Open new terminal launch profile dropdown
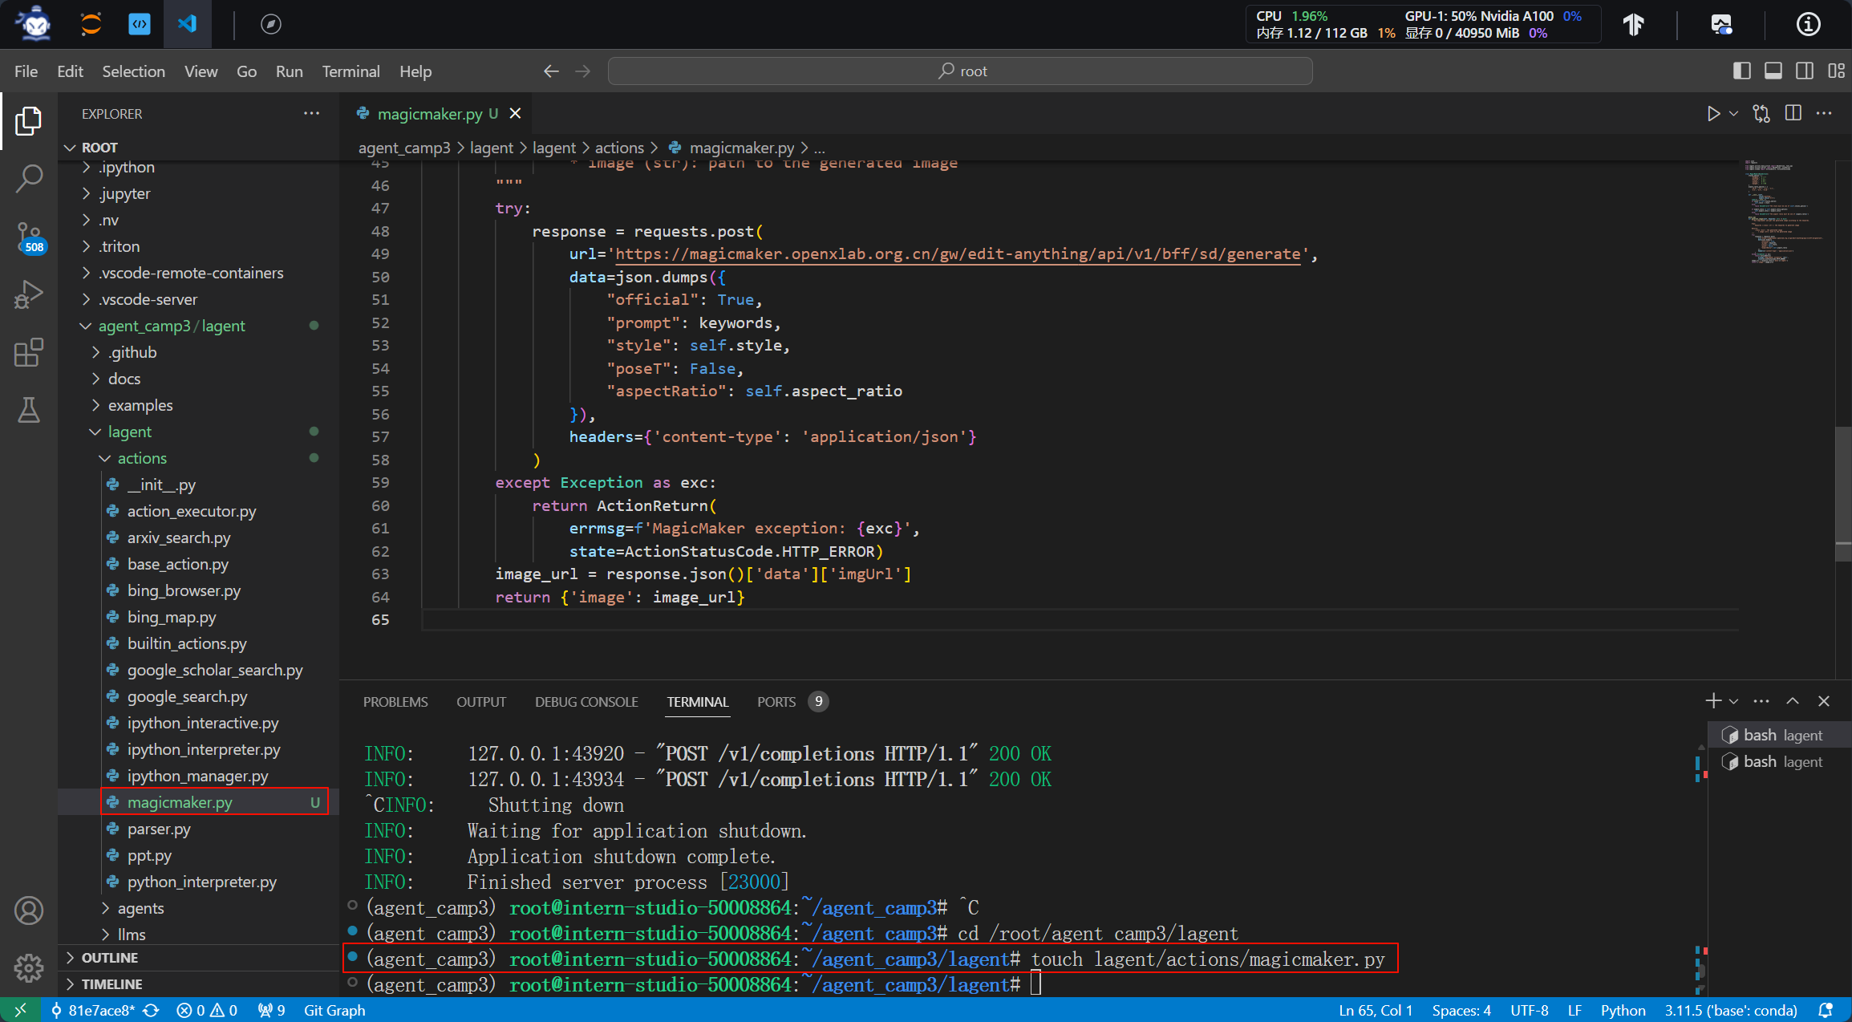 [1733, 701]
